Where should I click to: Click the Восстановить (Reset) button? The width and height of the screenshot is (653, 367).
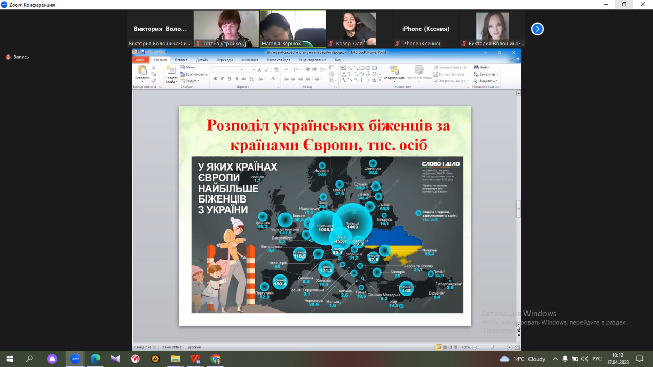[193, 74]
